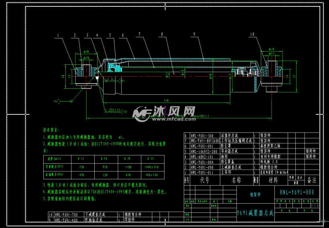Click part code HNL-Y691-001
Screen dimensions: 329x228
tap(202, 146)
